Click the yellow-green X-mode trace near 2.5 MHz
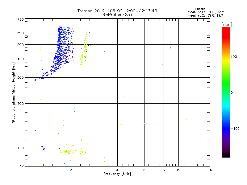 tap(84, 47)
